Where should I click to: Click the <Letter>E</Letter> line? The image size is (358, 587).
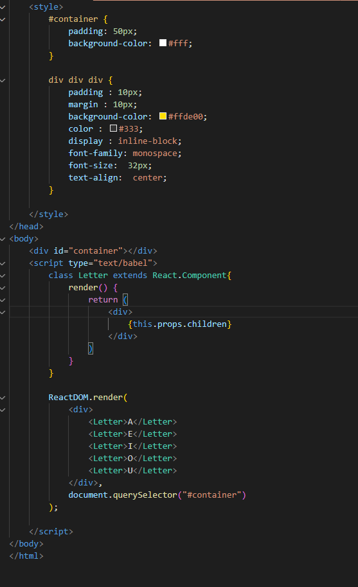click(132, 434)
